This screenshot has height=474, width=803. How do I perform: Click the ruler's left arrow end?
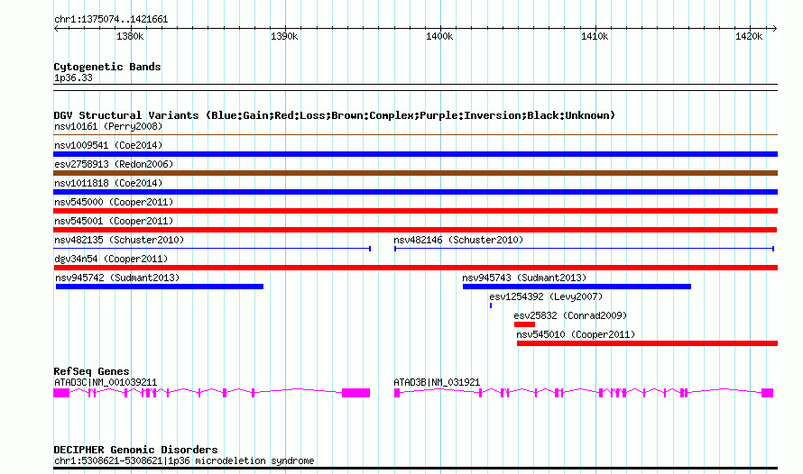point(56,29)
